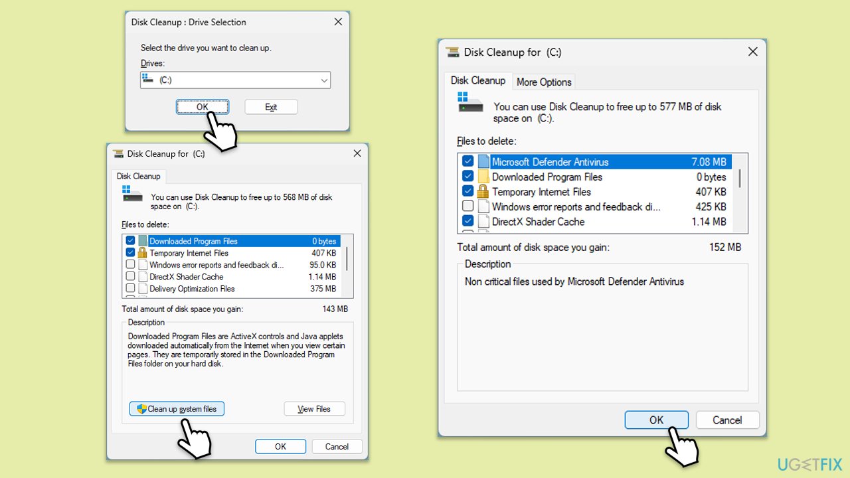Click file icon of Windows error reports, left window
This screenshot has height=478, width=850.
[x=142, y=265]
